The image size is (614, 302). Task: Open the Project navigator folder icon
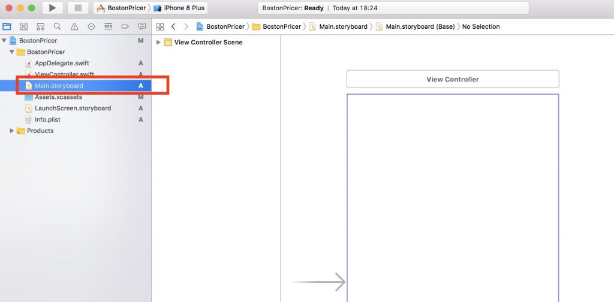tap(7, 26)
